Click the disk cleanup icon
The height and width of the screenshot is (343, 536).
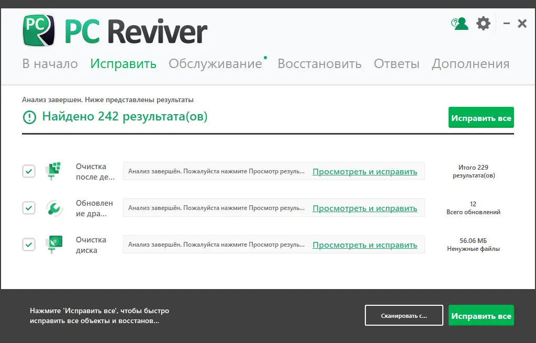tap(54, 245)
